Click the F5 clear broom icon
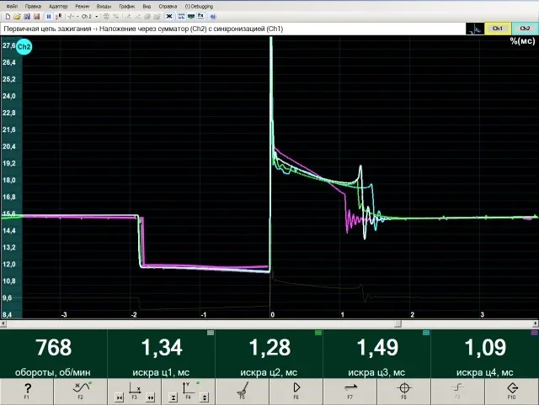This screenshot has width=539, height=405. (243, 392)
